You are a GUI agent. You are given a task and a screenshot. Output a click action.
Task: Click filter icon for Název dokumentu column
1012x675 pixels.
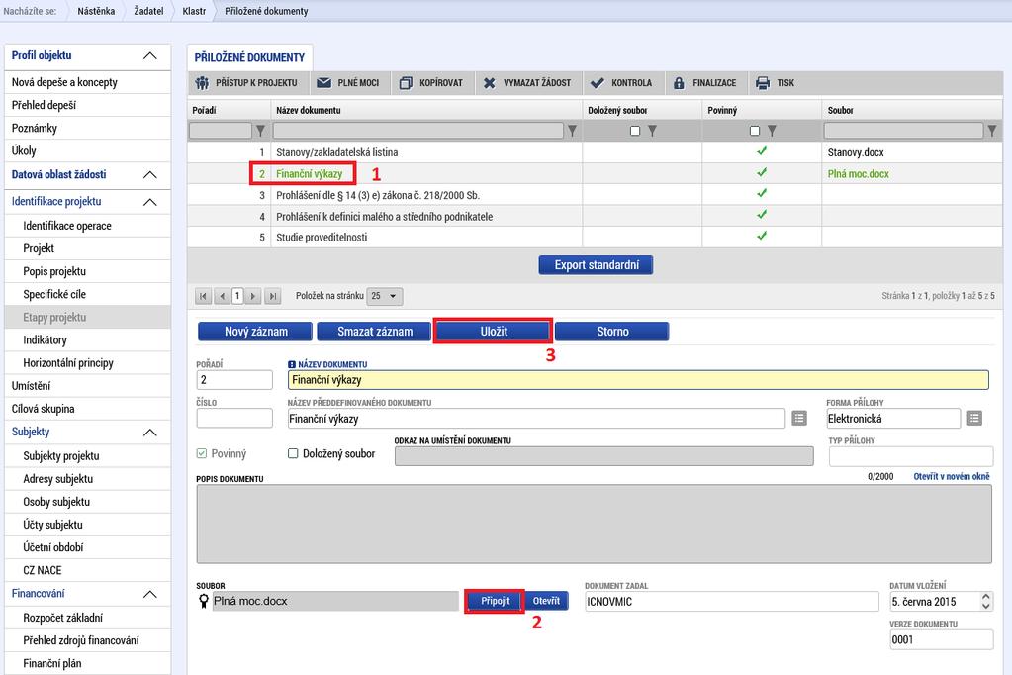(x=572, y=131)
